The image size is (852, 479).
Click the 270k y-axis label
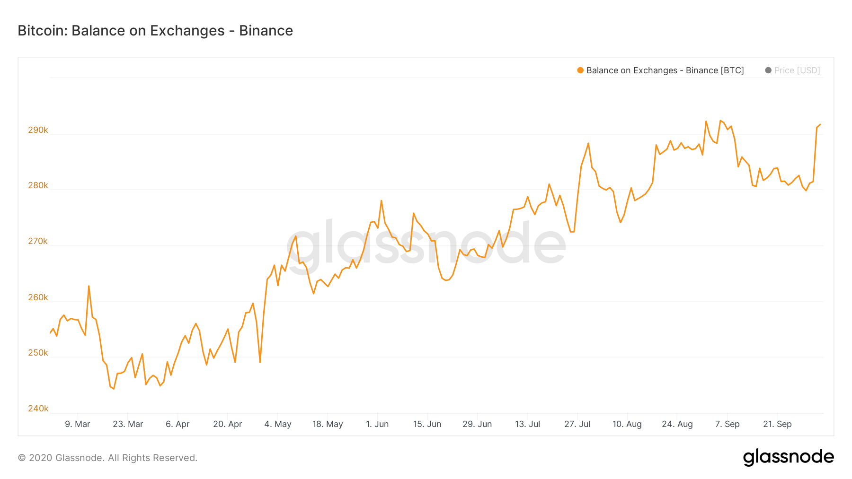[38, 241]
